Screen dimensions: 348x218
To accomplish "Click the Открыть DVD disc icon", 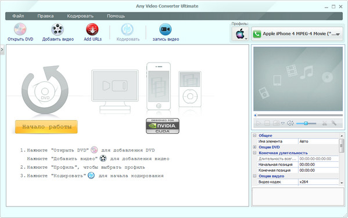I will 20,29.
